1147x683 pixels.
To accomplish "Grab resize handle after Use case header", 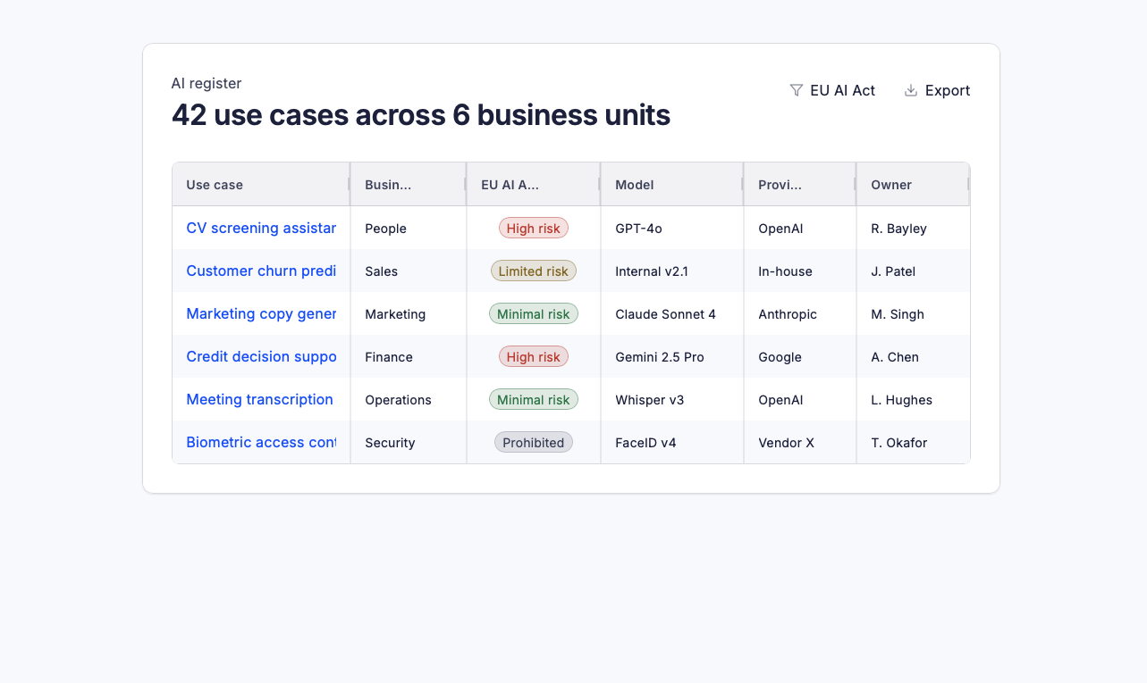I will (350, 184).
